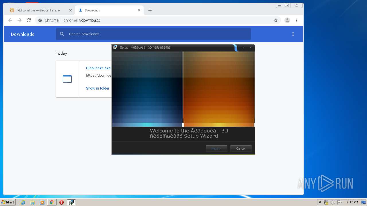Click Show in folder for Glebushka.exe
Image resolution: width=367 pixels, height=206 pixels.
[98, 88]
